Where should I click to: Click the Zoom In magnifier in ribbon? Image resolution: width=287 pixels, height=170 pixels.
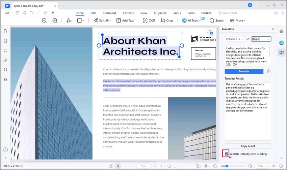pyautogui.click(x=55, y=21)
